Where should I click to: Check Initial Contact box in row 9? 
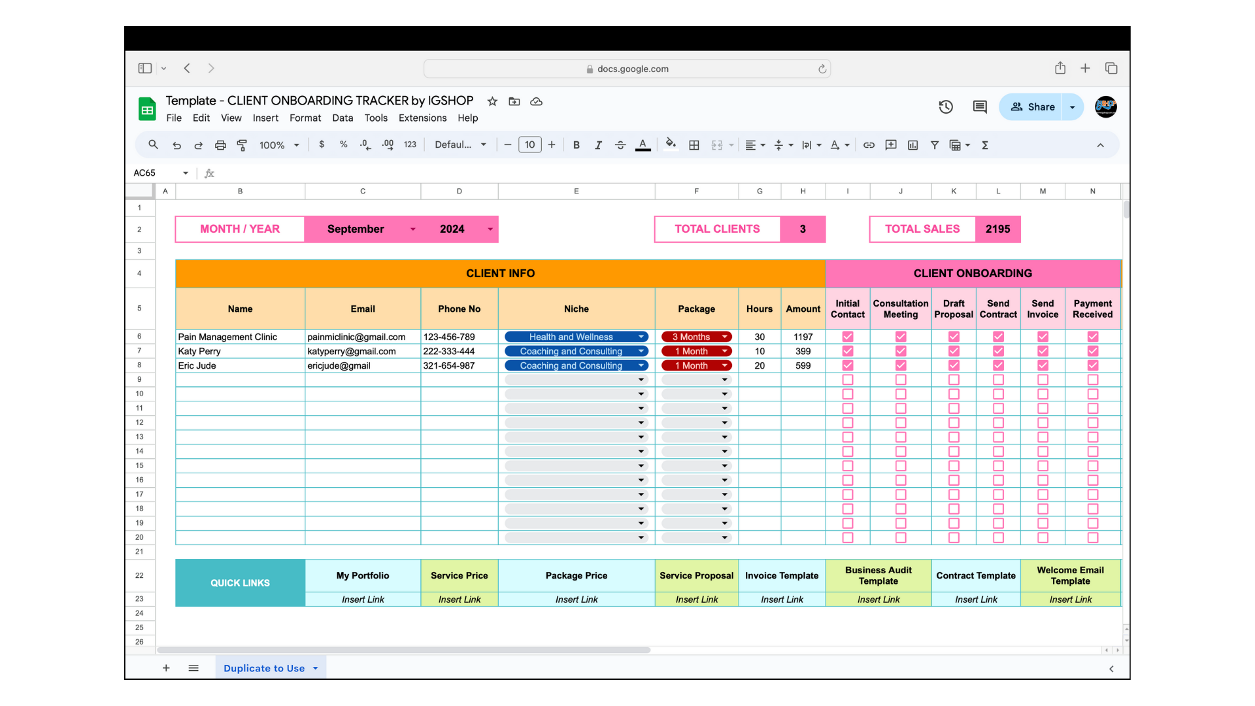[848, 380]
